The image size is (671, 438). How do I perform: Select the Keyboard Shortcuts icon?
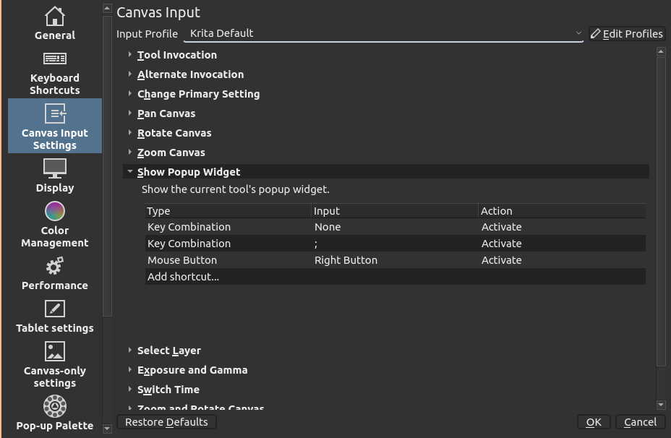point(55,59)
